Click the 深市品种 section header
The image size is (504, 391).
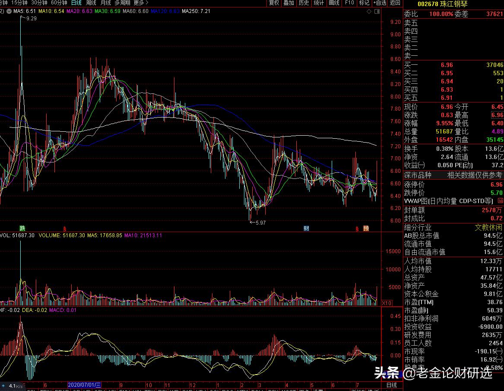418,175
